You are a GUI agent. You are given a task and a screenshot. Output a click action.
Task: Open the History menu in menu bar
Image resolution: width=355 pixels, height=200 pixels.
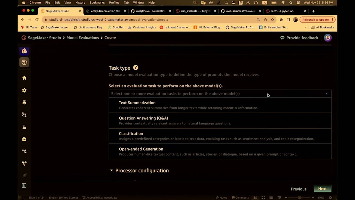point(80,3)
